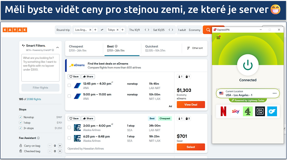
Task: Click the Netflix shortcut in ExpressVPN
Action: coord(224,111)
